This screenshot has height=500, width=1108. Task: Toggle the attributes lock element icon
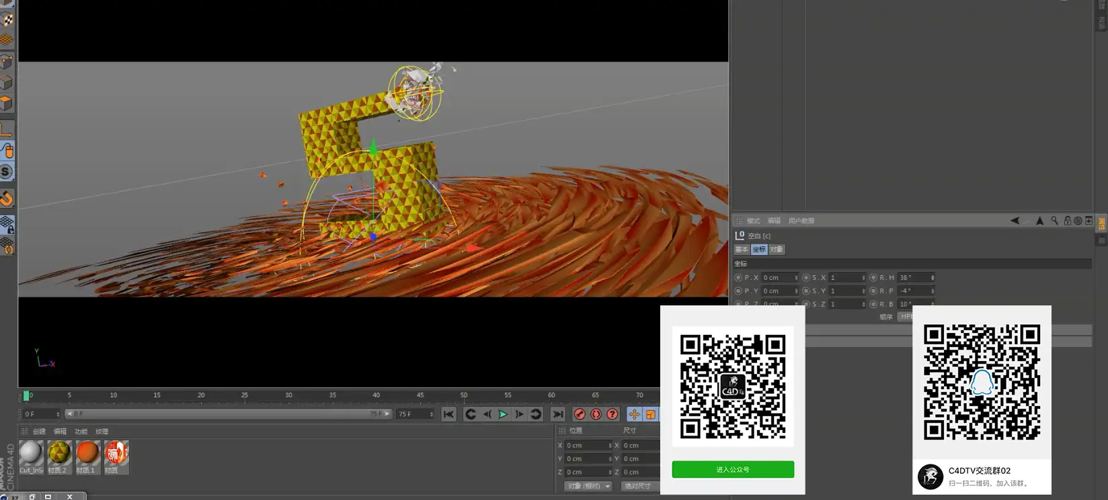pyautogui.click(x=1067, y=220)
